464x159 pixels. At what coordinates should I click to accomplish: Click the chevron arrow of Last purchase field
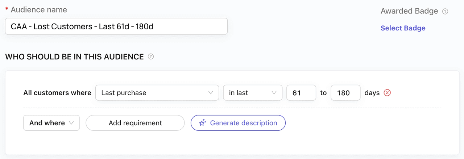click(211, 93)
